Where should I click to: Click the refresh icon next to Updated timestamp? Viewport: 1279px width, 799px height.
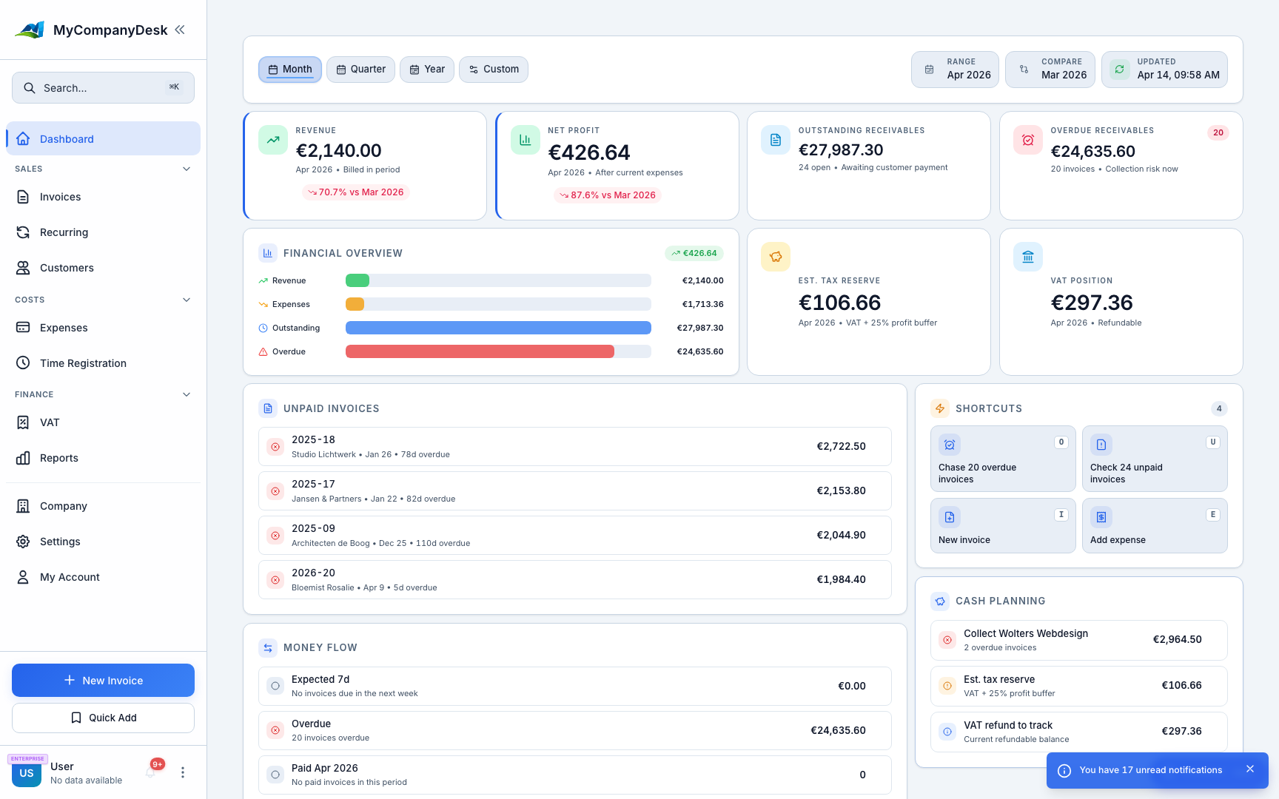(x=1120, y=69)
